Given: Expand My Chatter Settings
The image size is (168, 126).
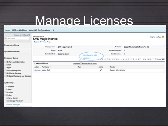Looking at the screenshot, I should click(x=5, y=73).
